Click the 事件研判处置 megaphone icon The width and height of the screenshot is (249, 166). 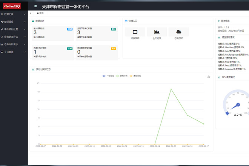pyautogui.click(x=2, y=29)
